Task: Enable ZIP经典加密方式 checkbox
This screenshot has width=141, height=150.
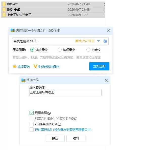Action: 32,124
